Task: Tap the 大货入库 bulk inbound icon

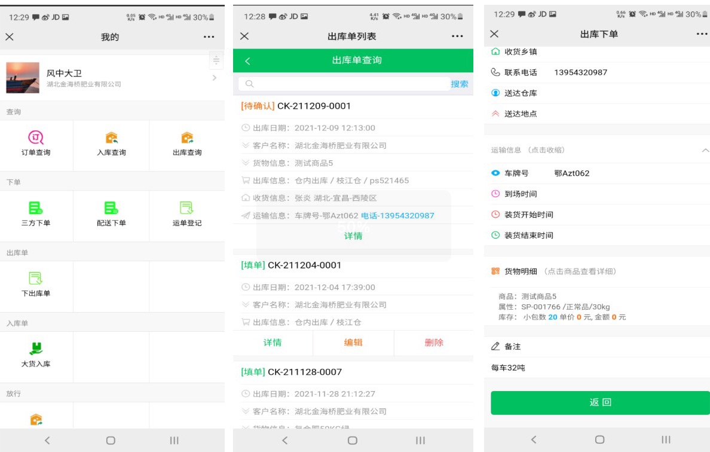Action: coord(36,349)
